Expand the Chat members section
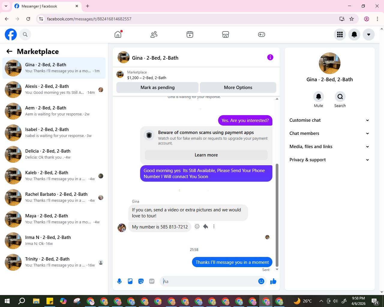 pos(329,133)
